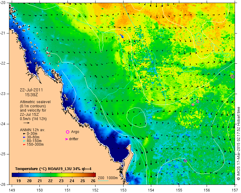Viewport: 241px width, 193px height.
Task: Click the 'ANMN 12h av.' heading
Action: coord(33,130)
